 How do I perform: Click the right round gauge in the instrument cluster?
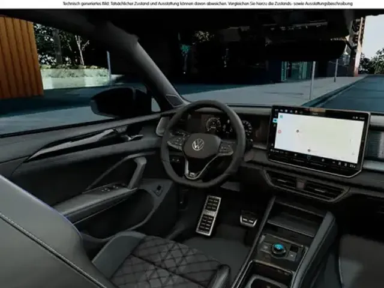pyautogui.click(x=246, y=128)
